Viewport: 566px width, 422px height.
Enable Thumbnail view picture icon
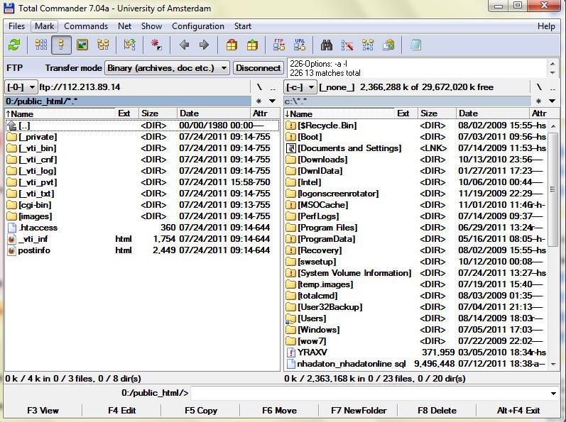pos(82,45)
